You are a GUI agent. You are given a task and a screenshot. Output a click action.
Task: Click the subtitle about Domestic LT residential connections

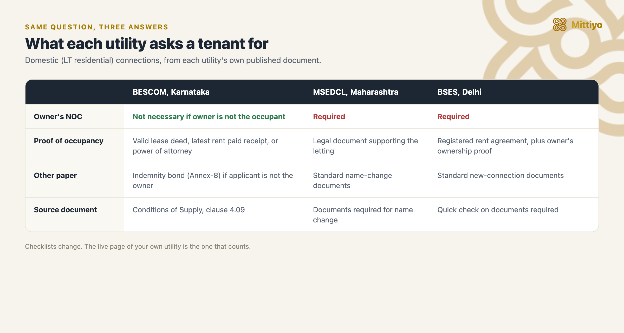point(173,60)
